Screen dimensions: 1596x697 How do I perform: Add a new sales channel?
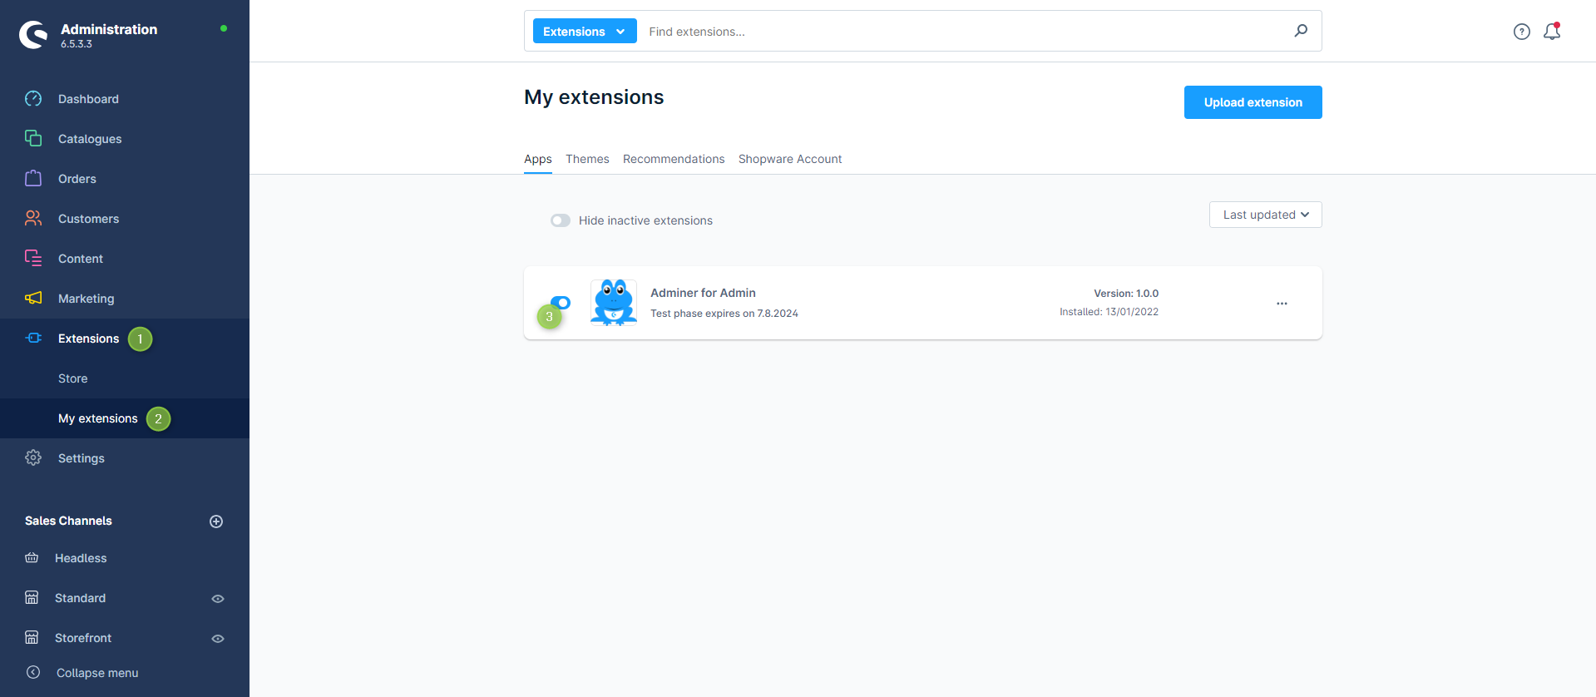(x=216, y=522)
